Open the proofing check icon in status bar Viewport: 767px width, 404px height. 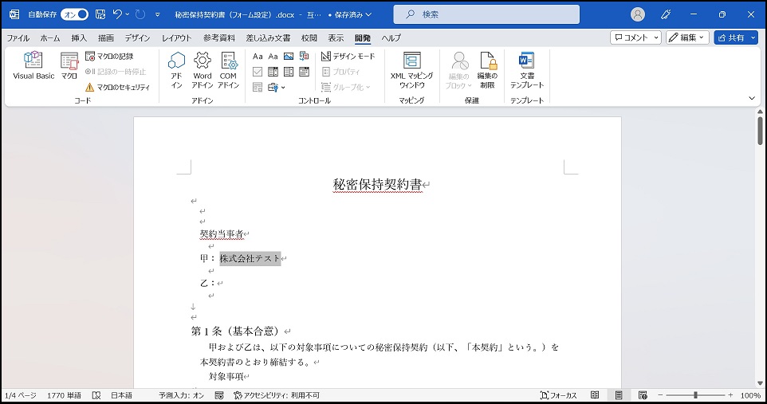(96, 395)
